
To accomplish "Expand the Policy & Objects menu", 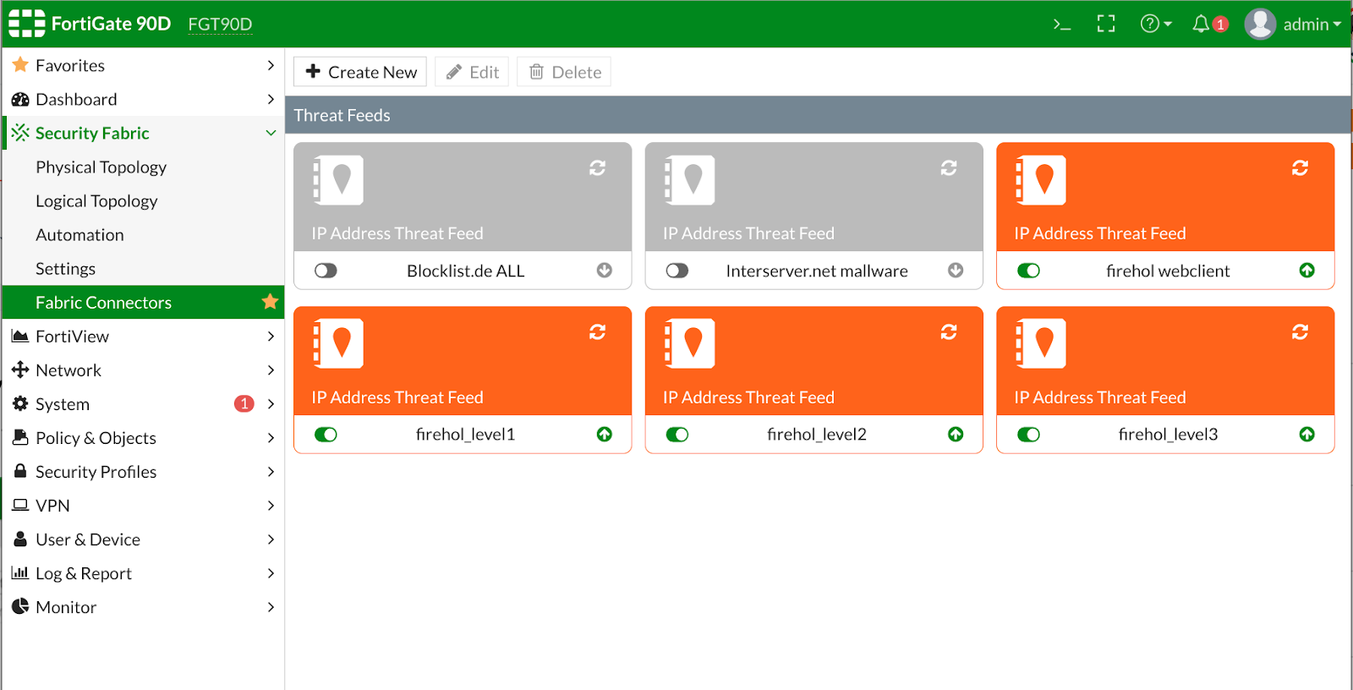I will (144, 437).
